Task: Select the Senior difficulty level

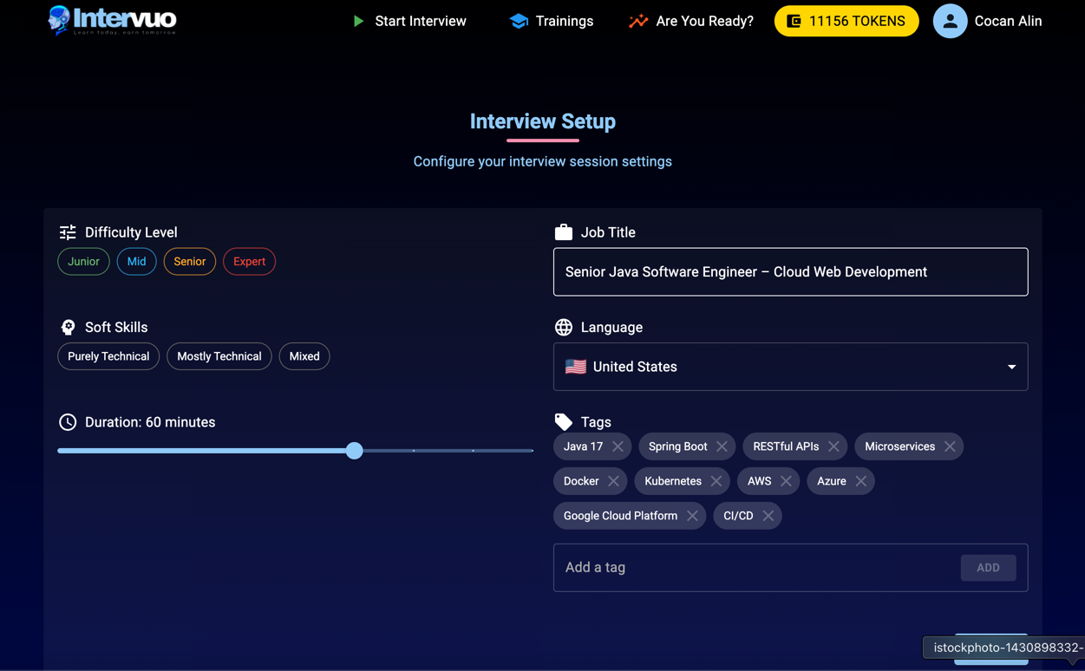Action: coord(189,261)
